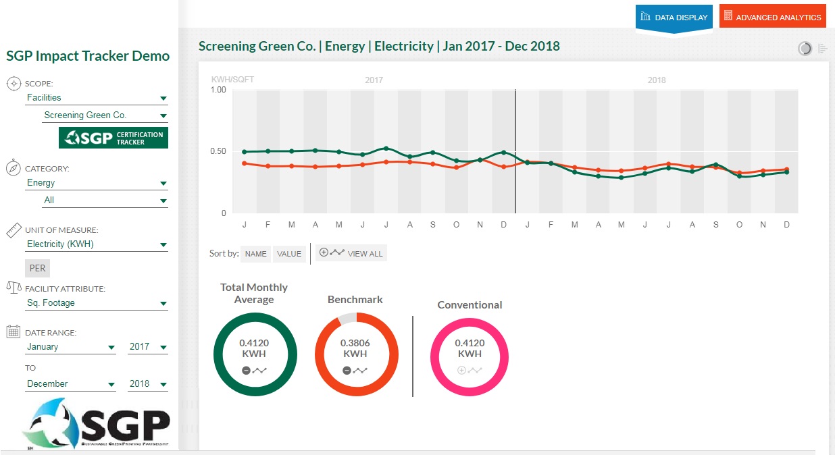Click the SGP partnership logo
The height and width of the screenshot is (455, 835).
coord(95,423)
